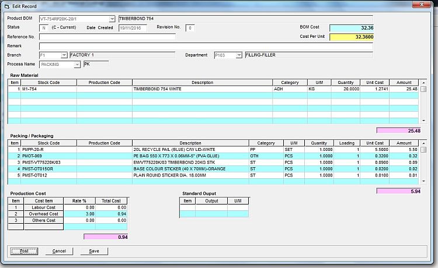Focus the Reference No. input field
This screenshot has width=438, height=268.
coord(107,37)
